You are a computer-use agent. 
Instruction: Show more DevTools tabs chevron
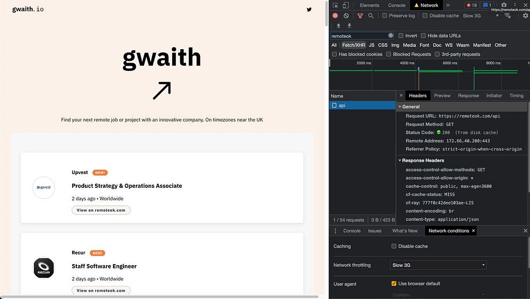448,5
